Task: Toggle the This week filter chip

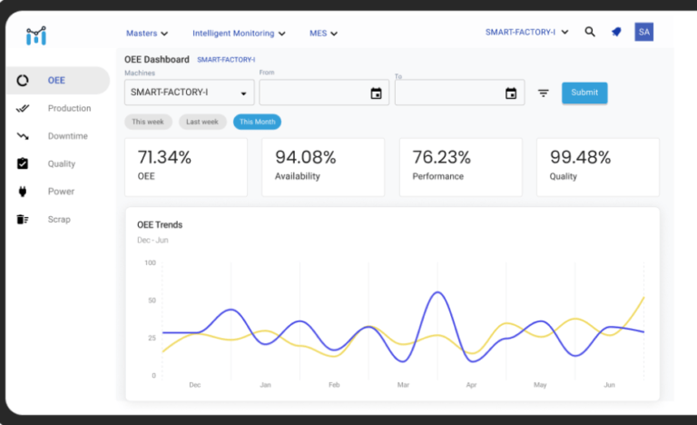Action: click(x=148, y=122)
